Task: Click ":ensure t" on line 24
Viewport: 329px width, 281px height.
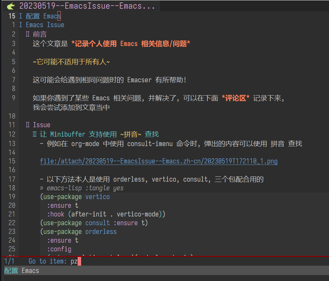Action: pos(63,241)
